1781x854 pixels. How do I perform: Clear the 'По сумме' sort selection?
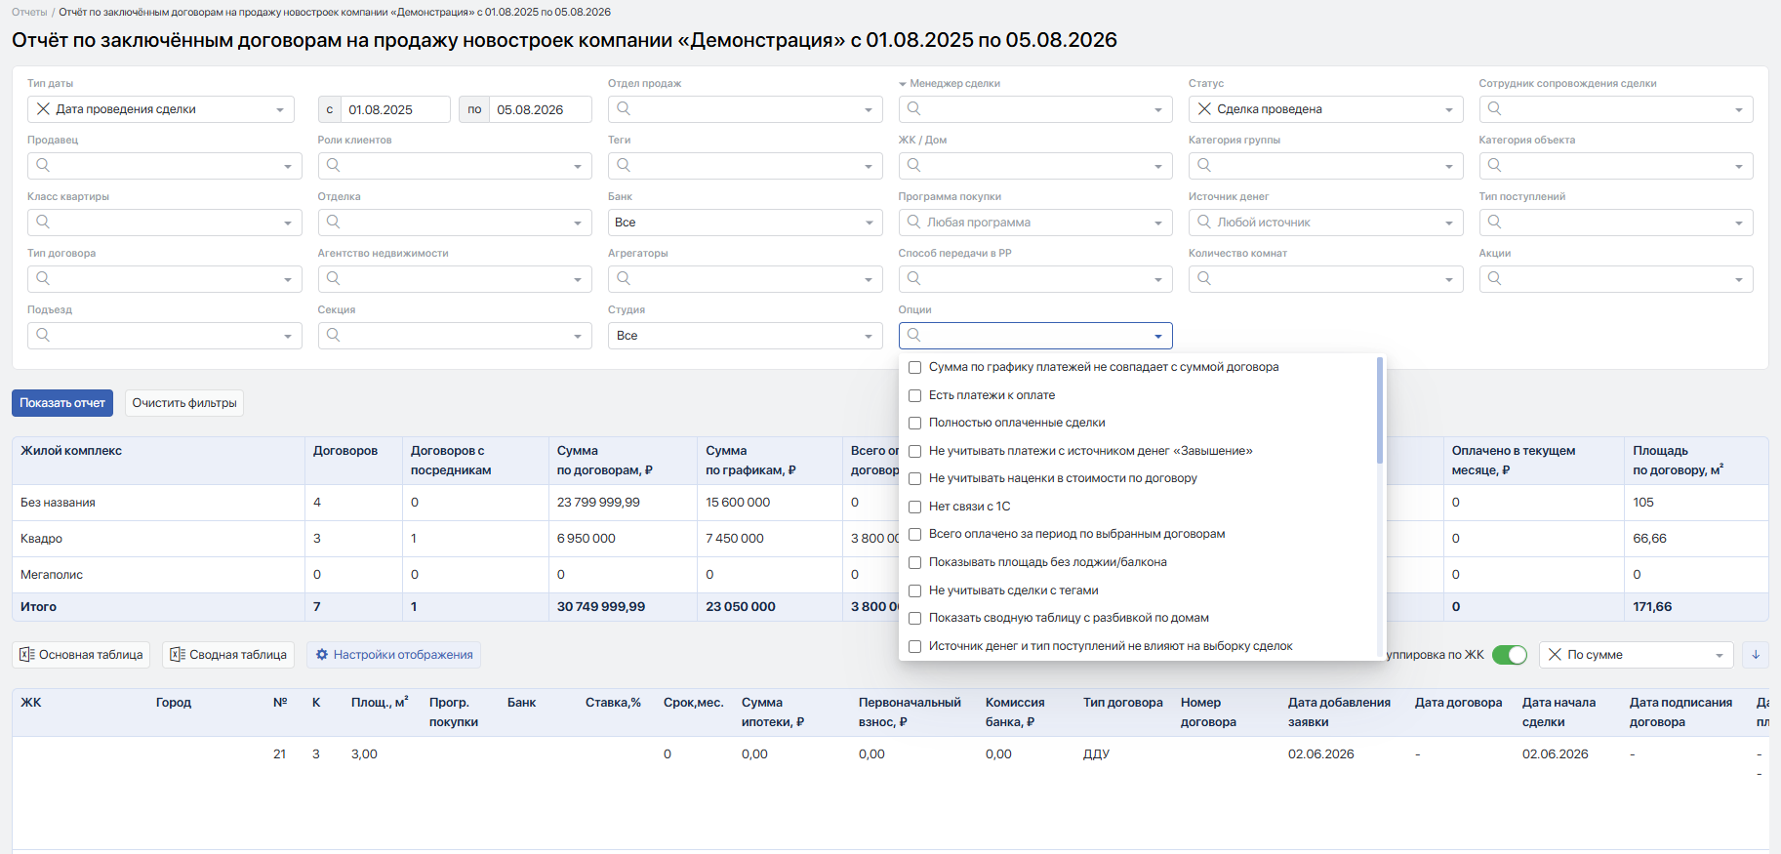click(1555, 655)
